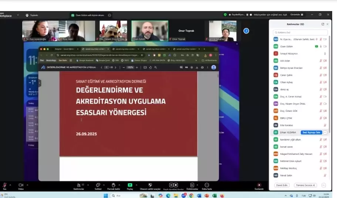The image size is (337, 198).
Task: Toggle microphone mute with Ses button
Action: point(5,185)
